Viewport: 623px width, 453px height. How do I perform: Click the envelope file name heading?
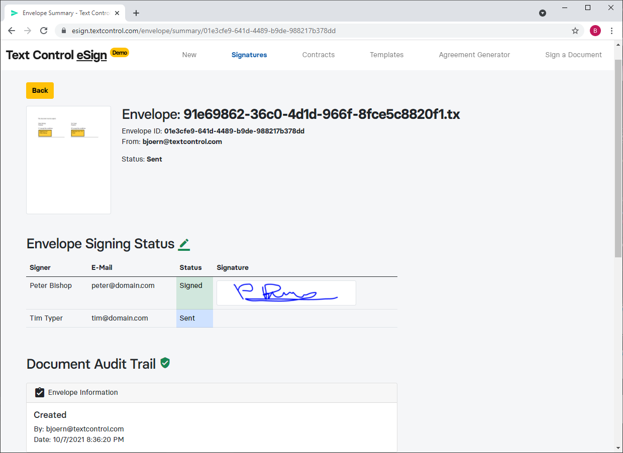click(x=291, y=114)
